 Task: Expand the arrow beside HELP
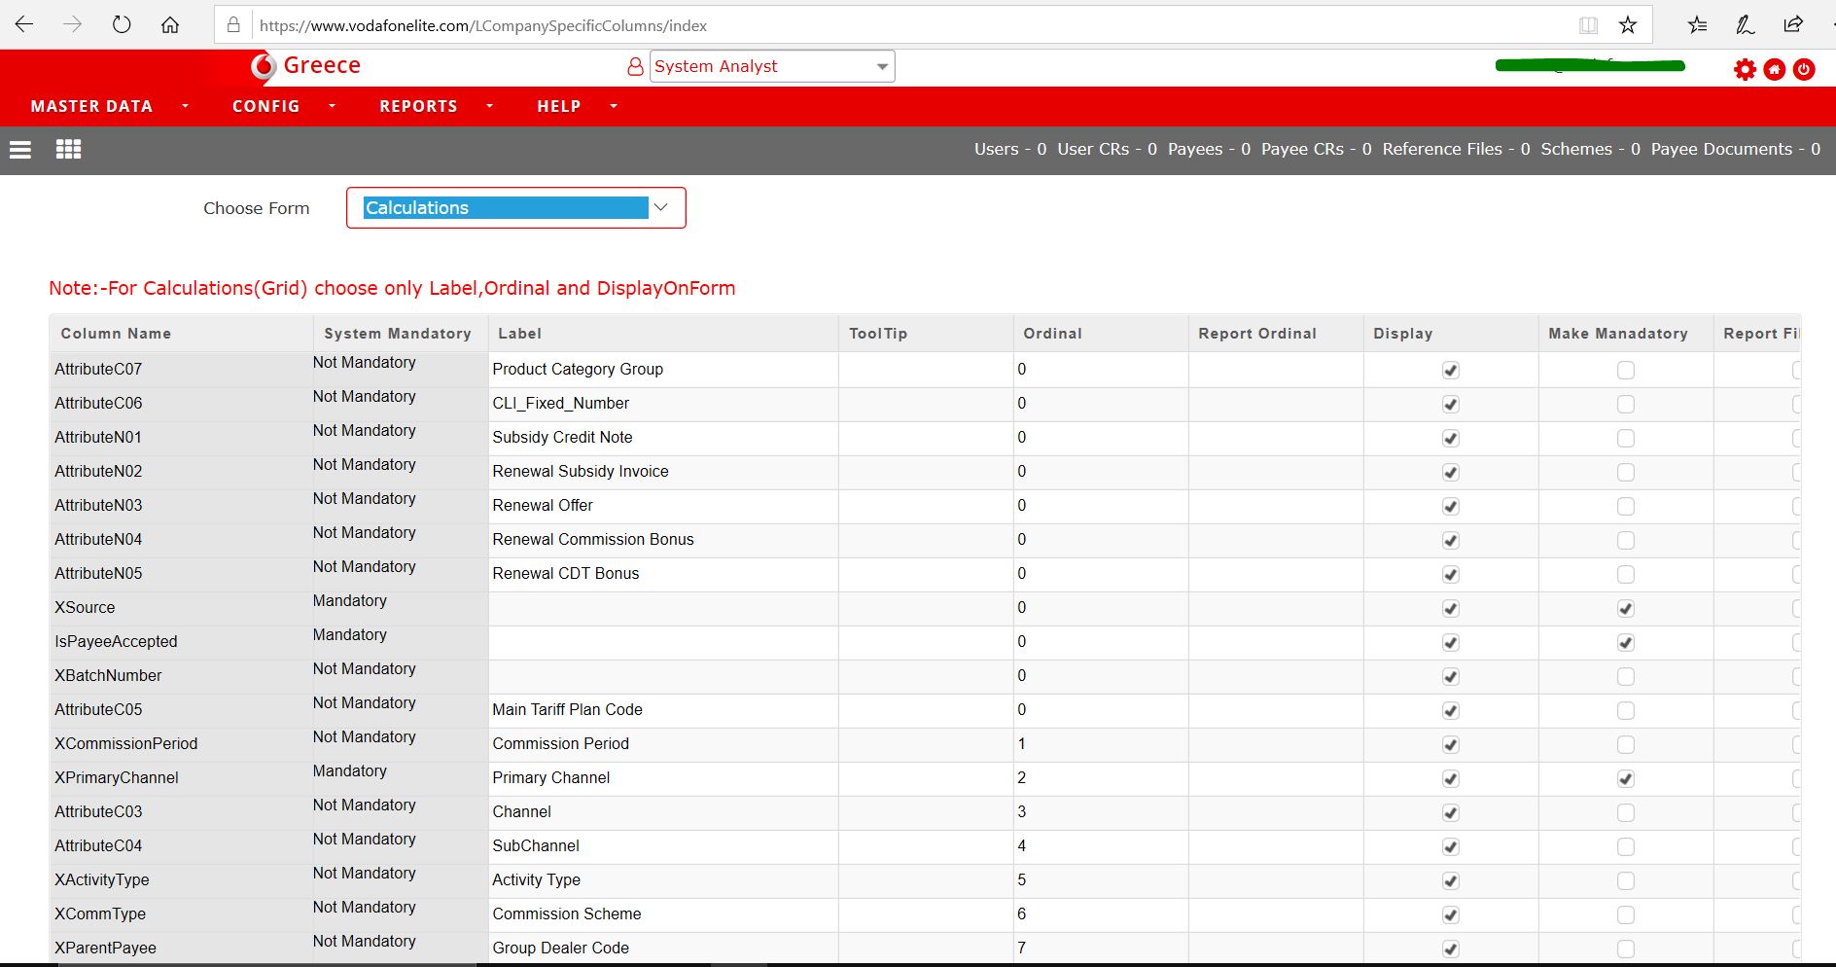(x=614, y=106)
